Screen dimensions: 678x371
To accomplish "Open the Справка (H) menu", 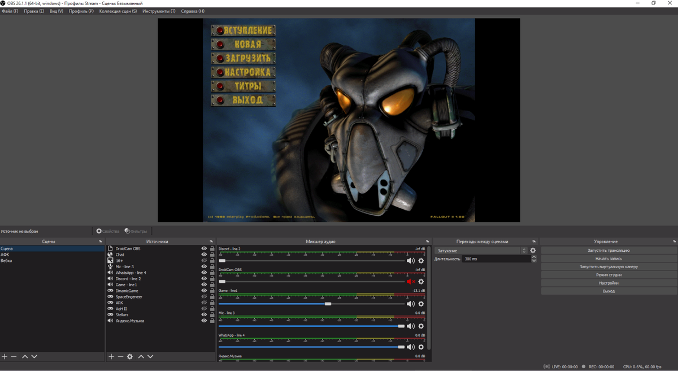I will pyautogui.click(x=193, y=11).
